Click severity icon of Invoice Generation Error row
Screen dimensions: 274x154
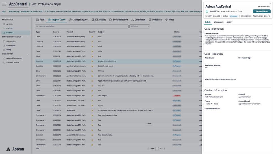(x=92, y=61)
